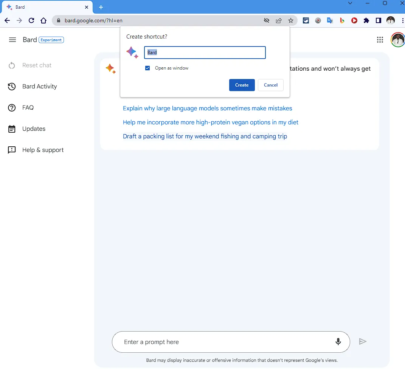
Task: Select FAQ from the sidebar
Action: click(28, 108)
